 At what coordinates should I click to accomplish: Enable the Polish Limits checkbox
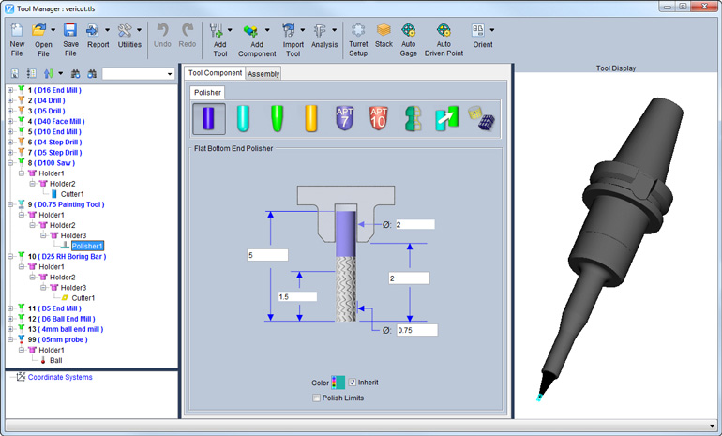pos(318,398)
